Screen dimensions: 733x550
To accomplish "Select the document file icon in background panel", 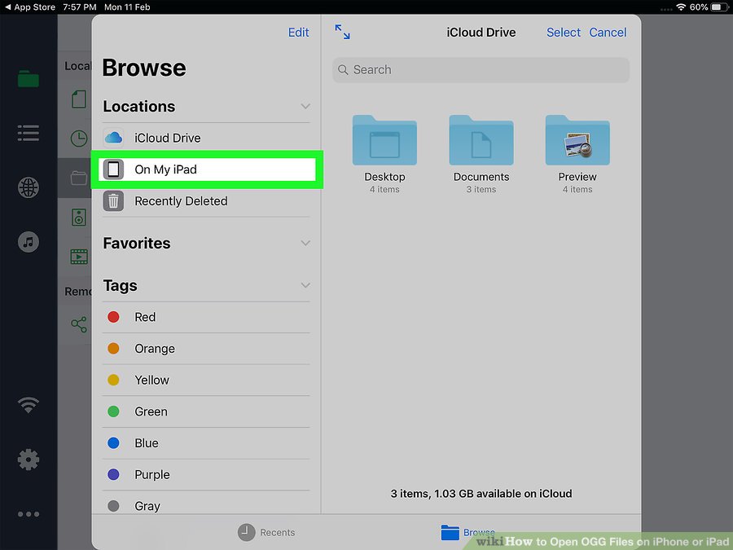I will [x=78, y=99].
